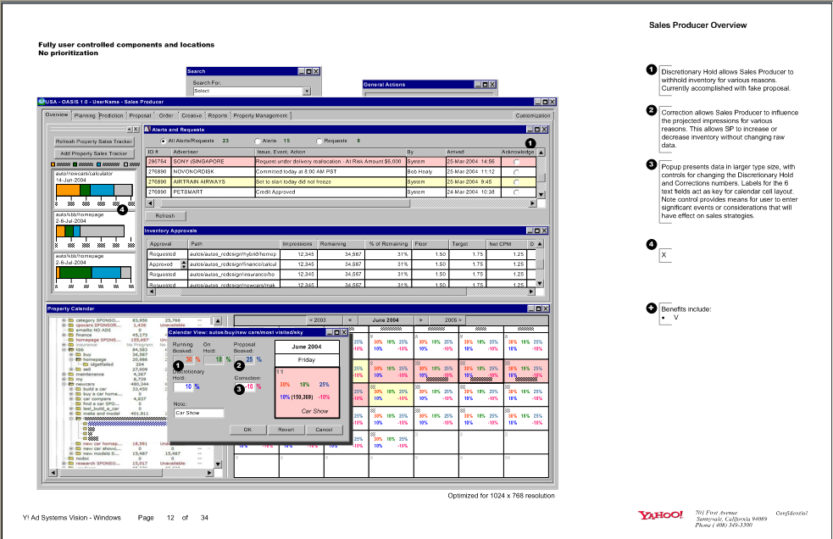Open the Search For dropdown
This screenshot has width=833, height=539.
[x=309, y=90]
